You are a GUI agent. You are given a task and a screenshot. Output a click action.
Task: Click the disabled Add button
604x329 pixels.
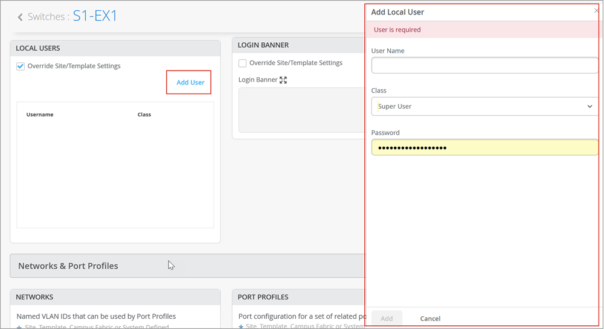387,318
